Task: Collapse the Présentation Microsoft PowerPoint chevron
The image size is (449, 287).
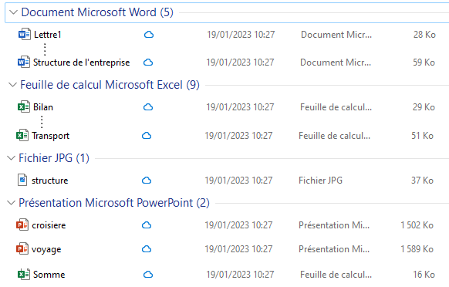Action: 11,203
